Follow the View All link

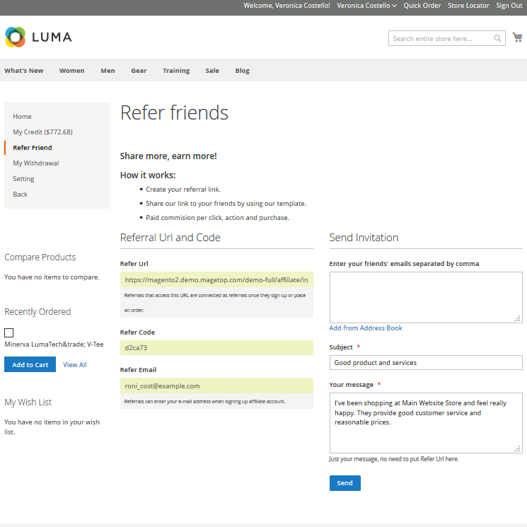coord(75,365)
